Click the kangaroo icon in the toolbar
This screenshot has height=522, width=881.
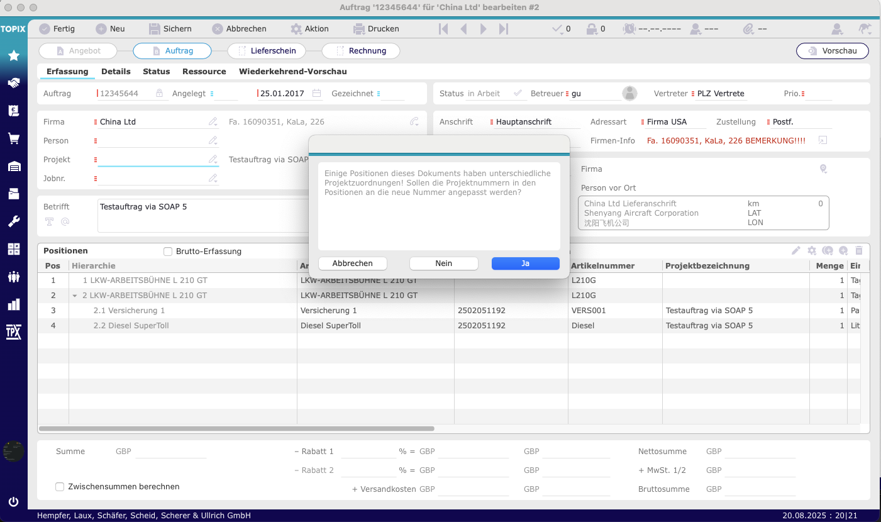pyautogui.click(x=865, y=29)
